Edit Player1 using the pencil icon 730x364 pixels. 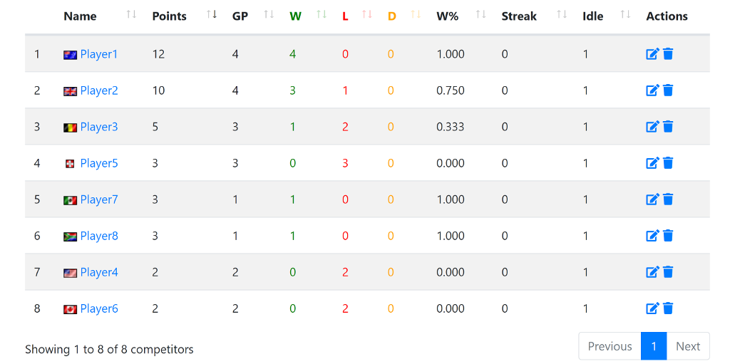pos(653,54)
